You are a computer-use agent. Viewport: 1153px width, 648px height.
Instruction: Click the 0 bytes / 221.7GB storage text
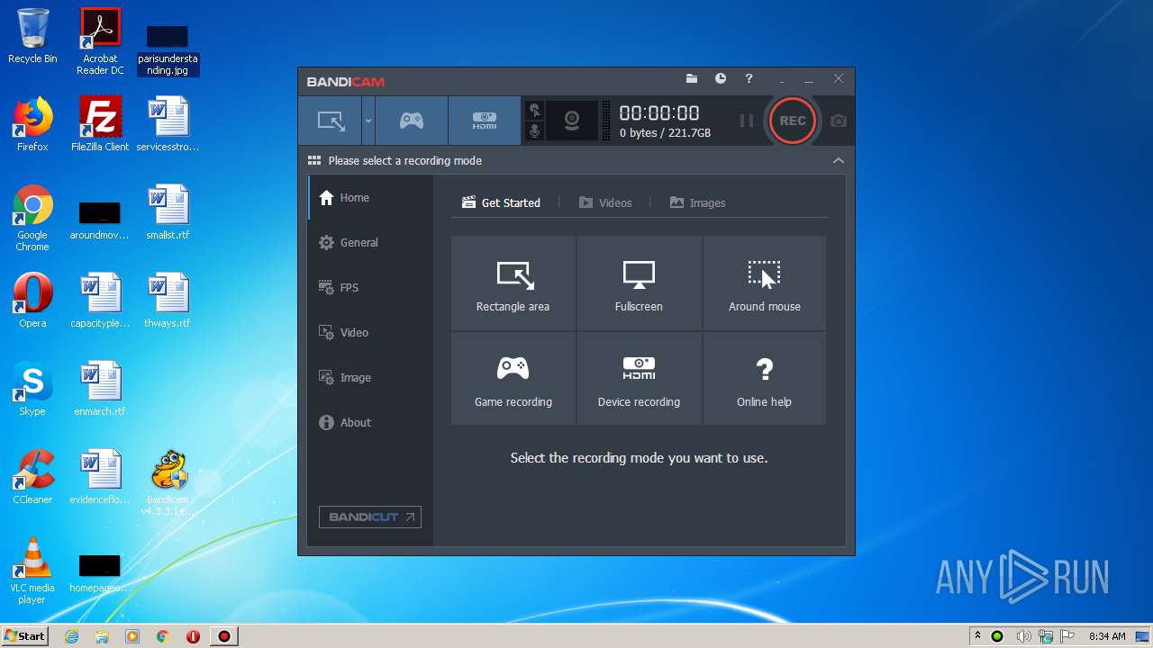tap(665, 133)
